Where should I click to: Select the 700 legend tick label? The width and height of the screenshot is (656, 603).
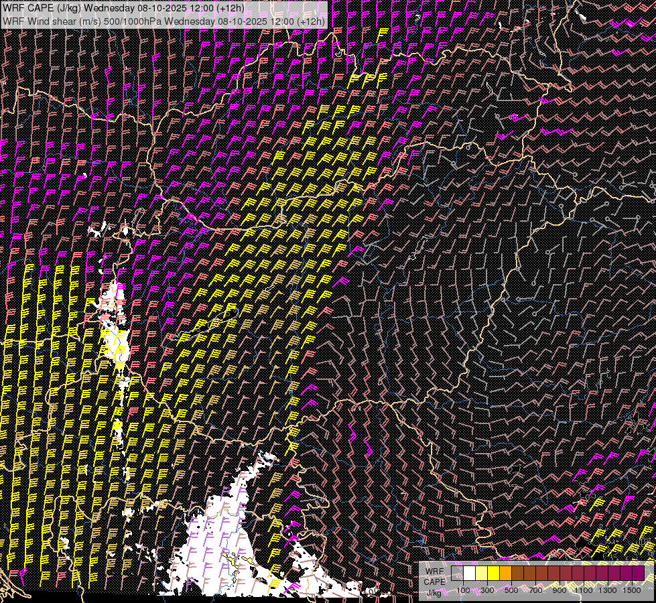pos(535,590)
